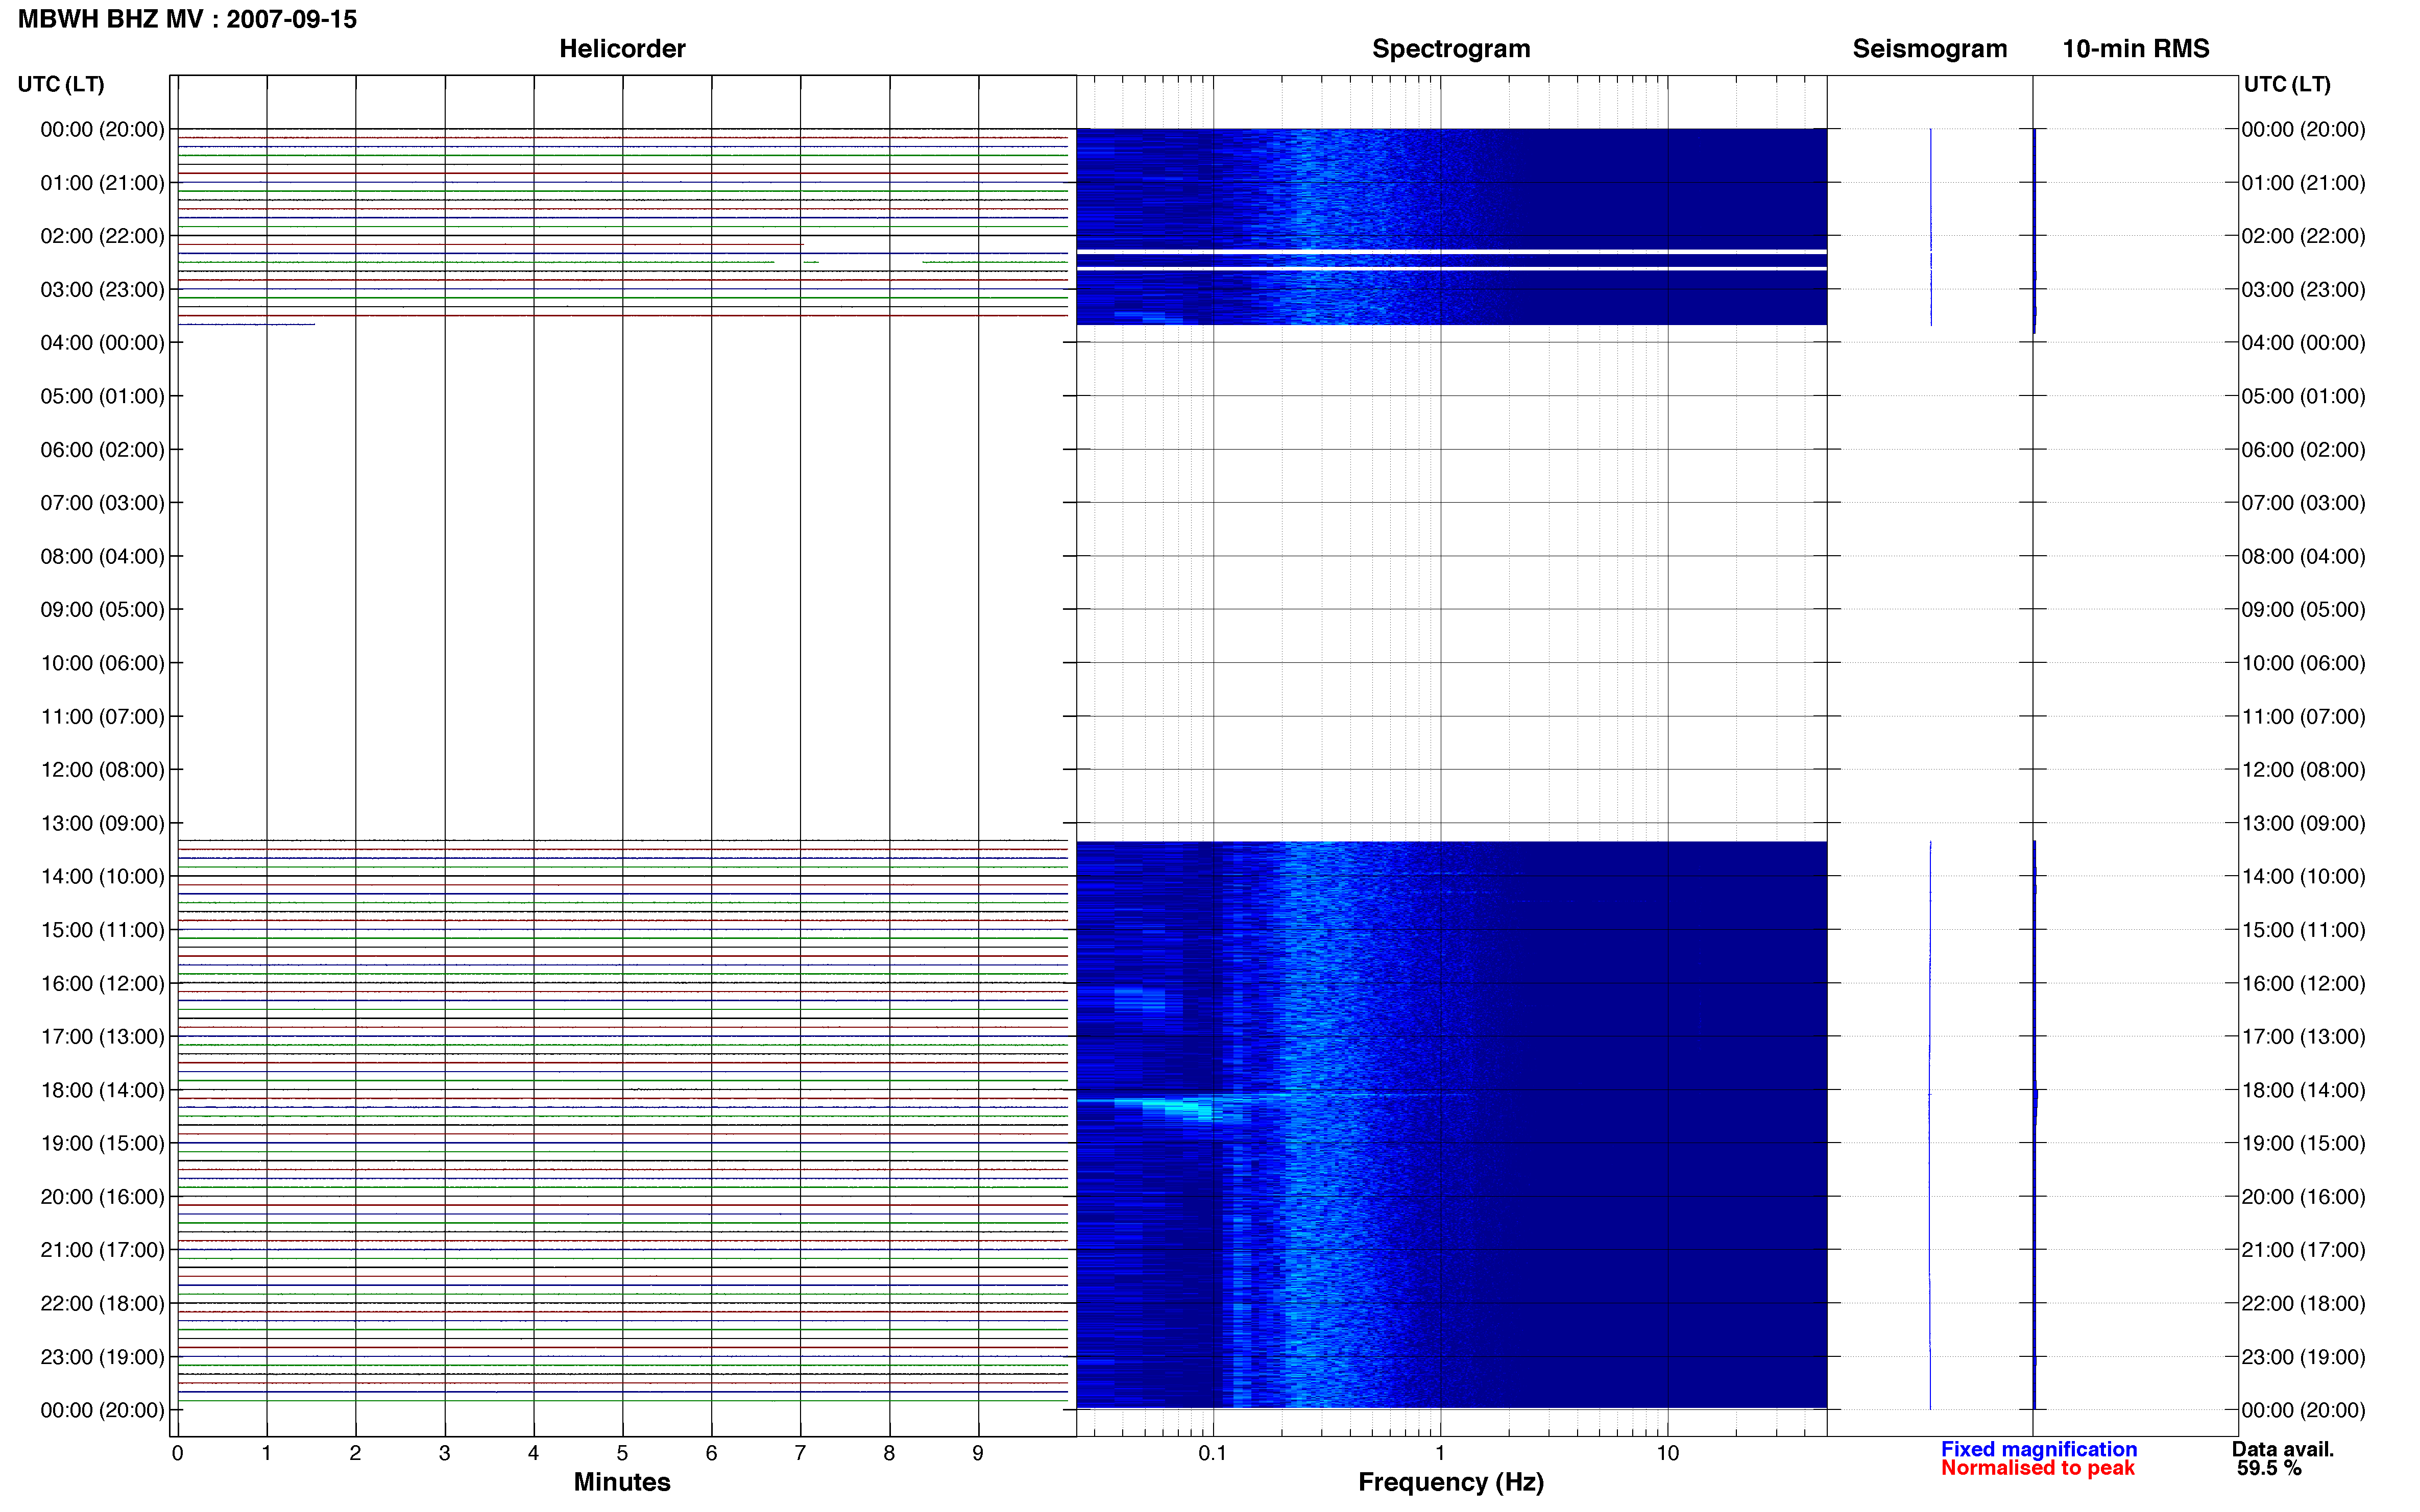Screen dimensions: 2420x1512
Task: Click the Seismogram panel heading
Action: (1929, 49)
